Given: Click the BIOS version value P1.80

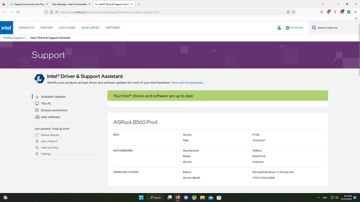Looking at the screenshot, I should (256, 135).
